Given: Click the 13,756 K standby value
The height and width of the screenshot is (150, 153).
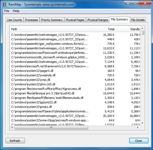Looking at the screenshot, I should [135, 35].
